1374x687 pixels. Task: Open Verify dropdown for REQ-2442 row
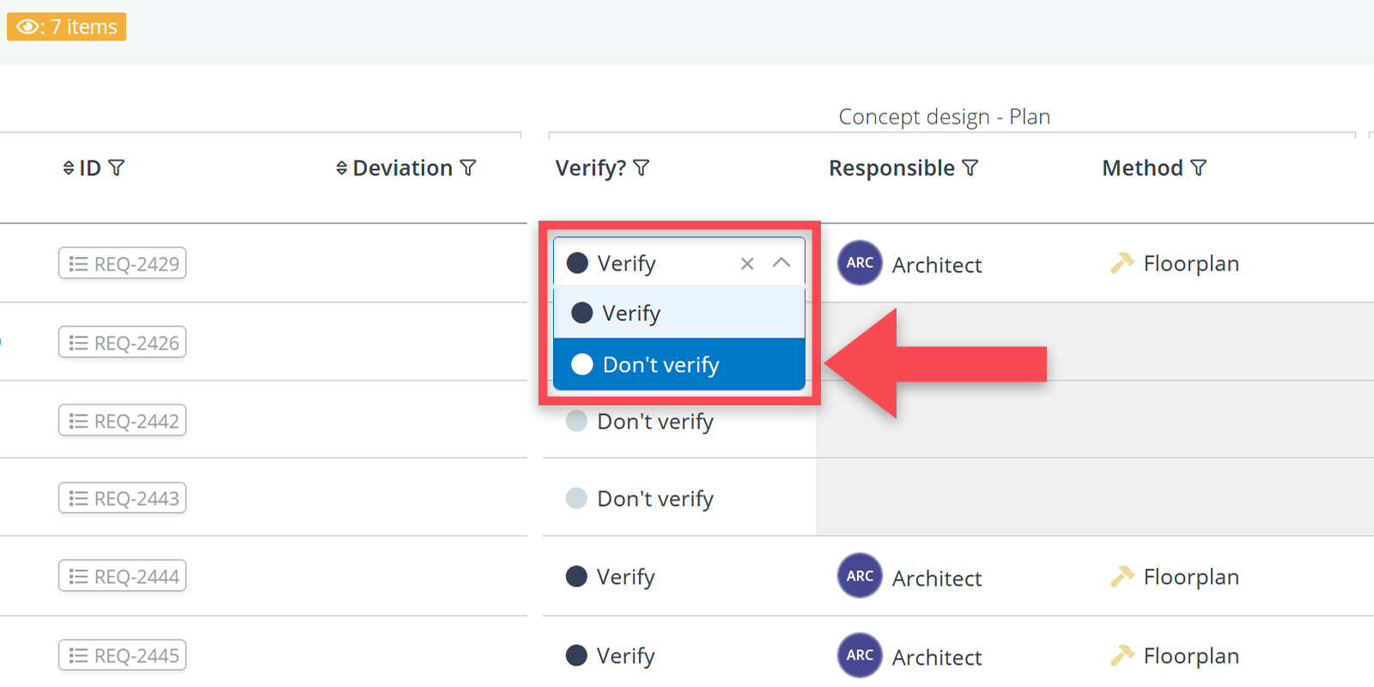(x=654, y=422)
